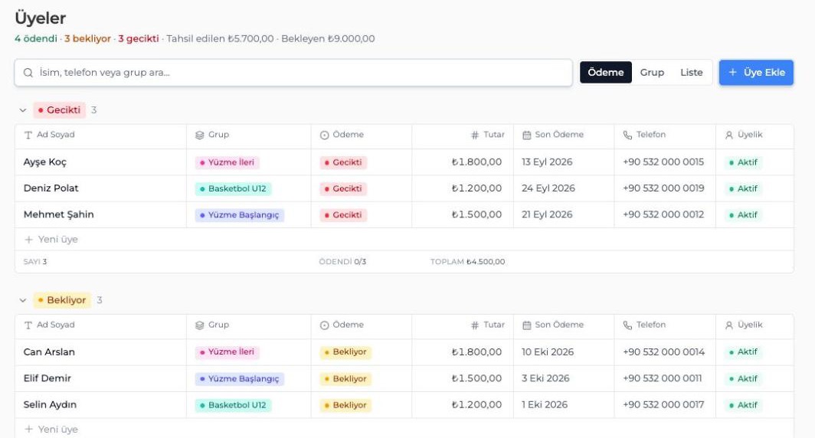
Task: Collapse the Bekliyor group chevron
Action: [x=22, y=300]
